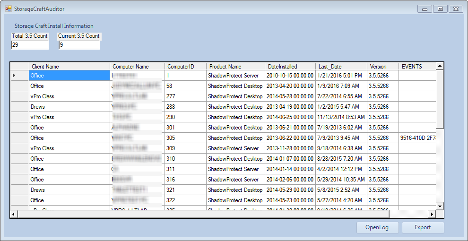The image size is (468, 241).
Task: Click 'vPro Class' client cell in row 277
Action: pos(69,97)
